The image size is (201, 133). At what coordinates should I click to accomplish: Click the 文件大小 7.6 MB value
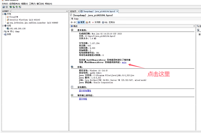93,39
